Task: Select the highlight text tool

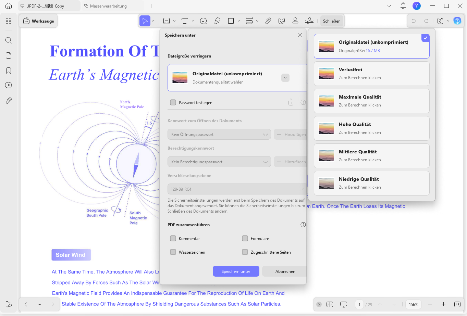Action: [x=167, y=21]
